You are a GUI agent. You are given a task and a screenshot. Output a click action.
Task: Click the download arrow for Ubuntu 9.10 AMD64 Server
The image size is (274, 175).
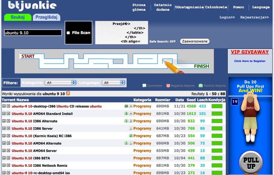4,150
